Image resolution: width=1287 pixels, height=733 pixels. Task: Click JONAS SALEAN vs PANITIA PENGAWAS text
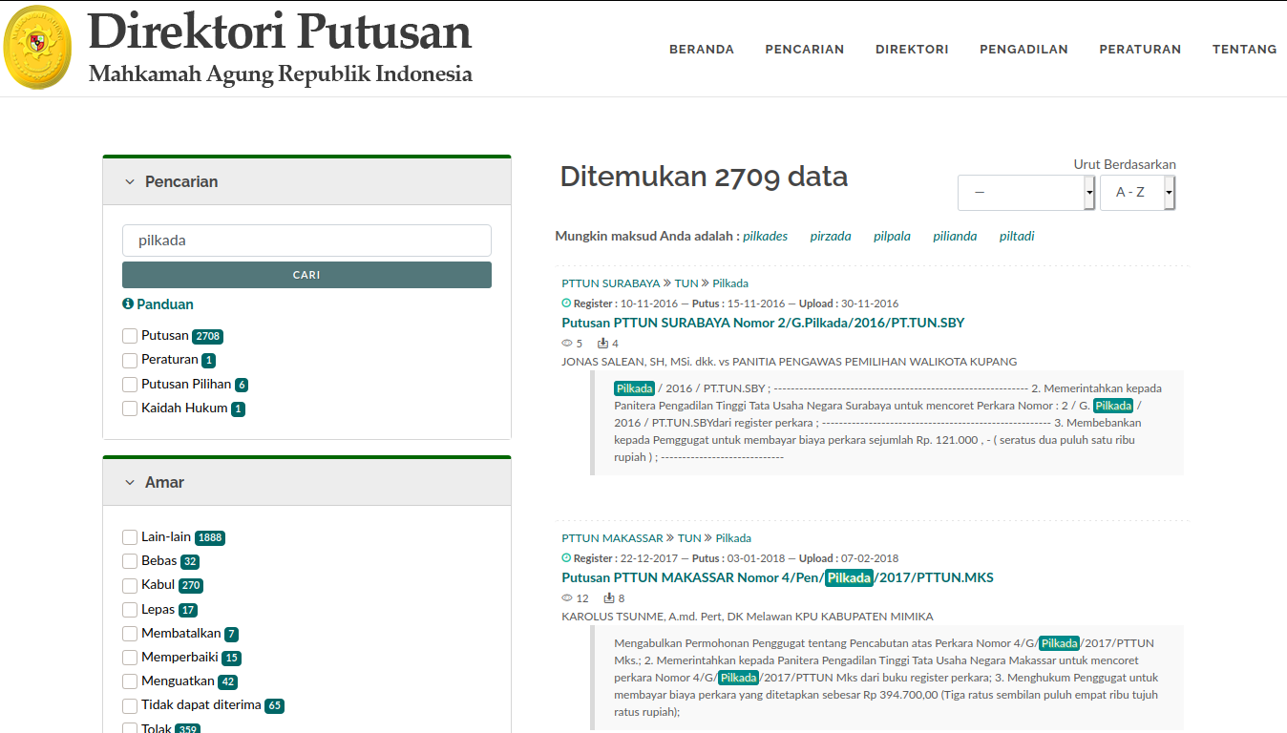789,362
